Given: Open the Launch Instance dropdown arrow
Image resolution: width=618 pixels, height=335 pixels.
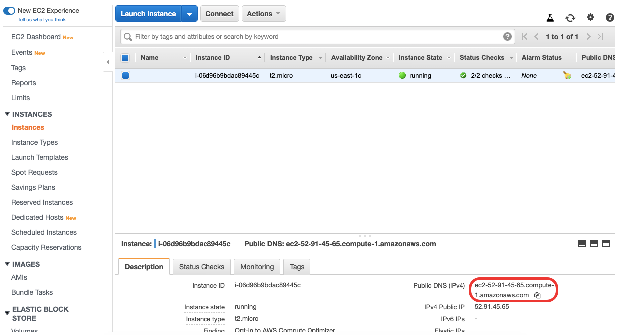Looking at the screenshot, I should coord(189,14).
